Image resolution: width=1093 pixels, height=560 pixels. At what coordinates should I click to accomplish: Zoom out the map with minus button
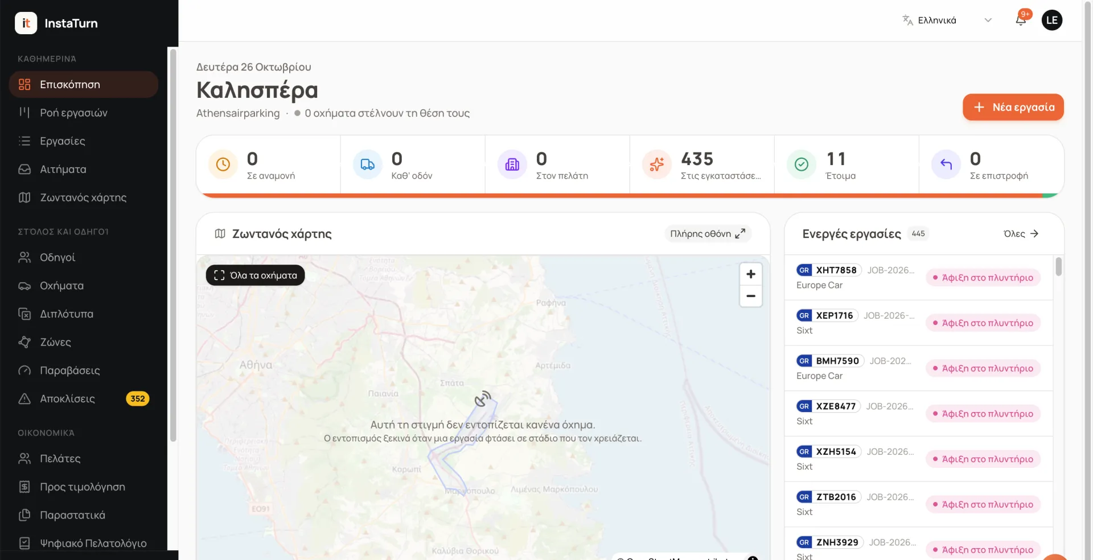click(x=751, y=296)
